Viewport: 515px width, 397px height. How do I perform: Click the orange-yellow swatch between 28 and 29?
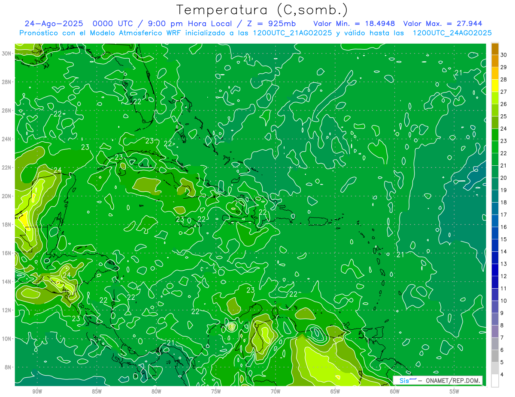coord(495,73)
